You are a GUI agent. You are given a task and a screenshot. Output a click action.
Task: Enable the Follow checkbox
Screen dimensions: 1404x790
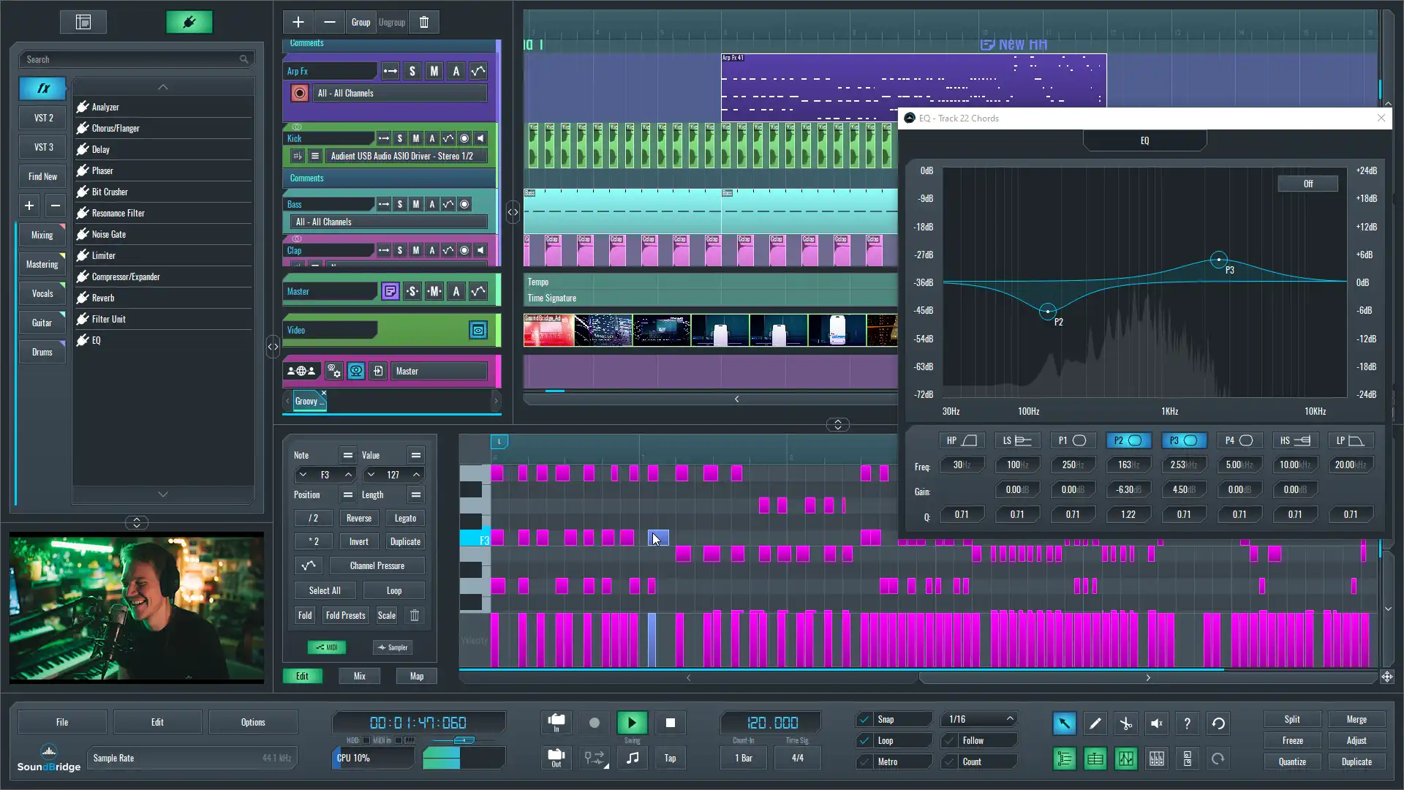951,741
